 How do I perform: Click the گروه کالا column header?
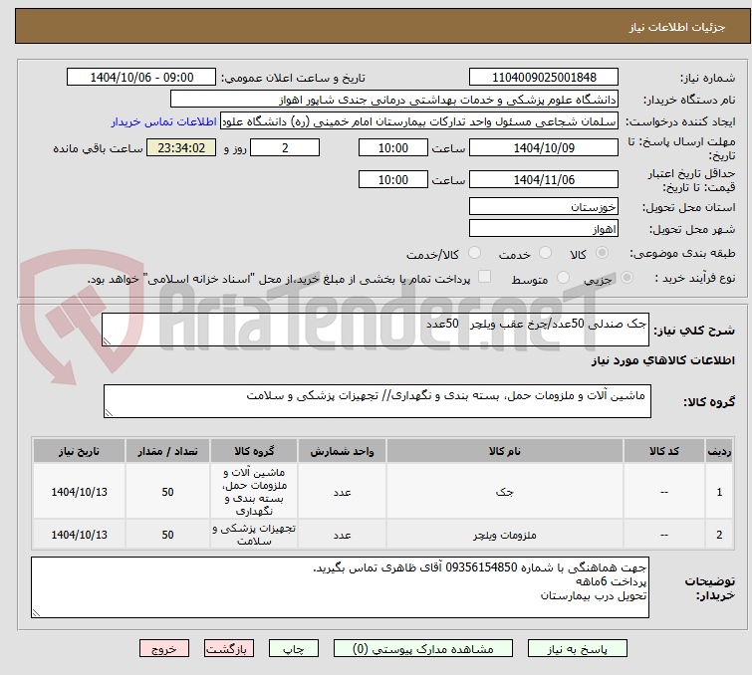[x=254, y=451]
